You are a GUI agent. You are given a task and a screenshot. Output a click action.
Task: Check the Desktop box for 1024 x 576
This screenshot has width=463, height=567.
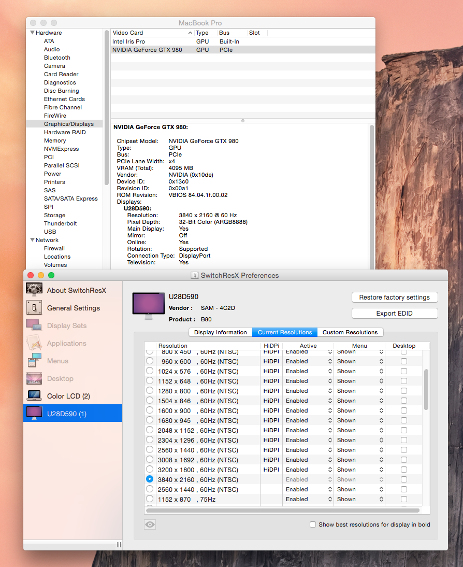pyautogui.click(x=404, y=371)
